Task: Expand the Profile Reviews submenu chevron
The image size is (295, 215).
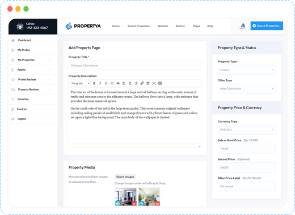Action: 49,80
